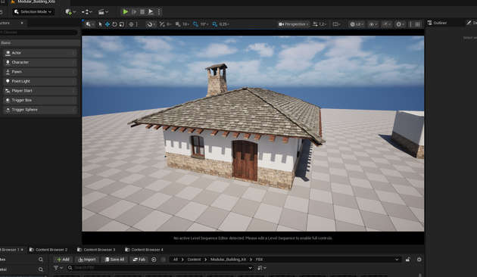The image size is (477, 277).
Task: Open viewport toolbar overflow dots
Action: 410,24
